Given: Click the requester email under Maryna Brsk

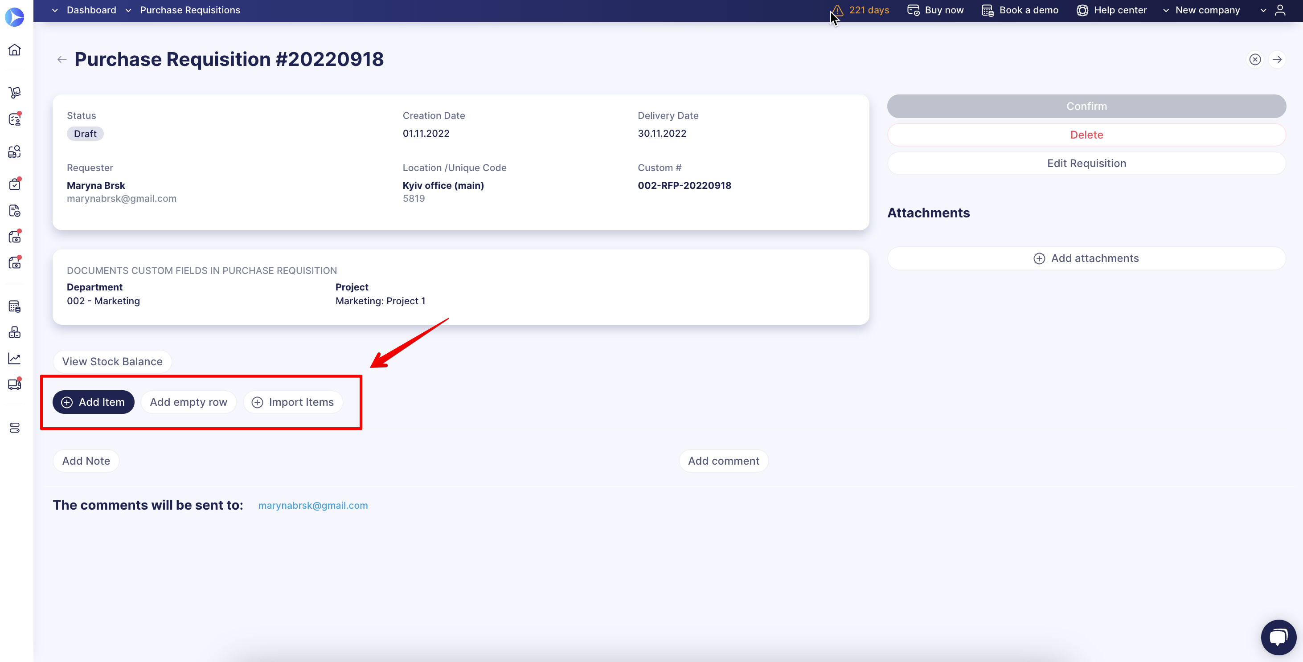Looking at the screenshot, I should click(x=121, y=198).
